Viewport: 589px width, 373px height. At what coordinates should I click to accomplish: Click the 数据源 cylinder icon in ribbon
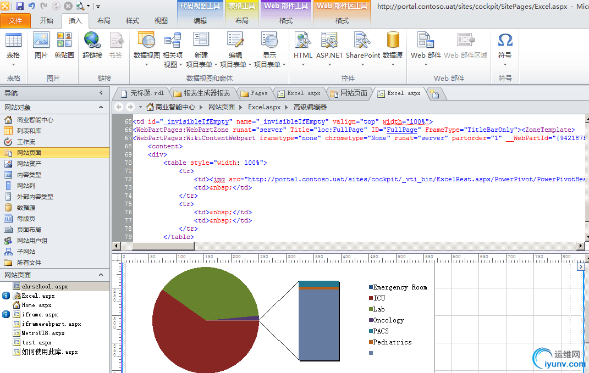click(393, 41)
